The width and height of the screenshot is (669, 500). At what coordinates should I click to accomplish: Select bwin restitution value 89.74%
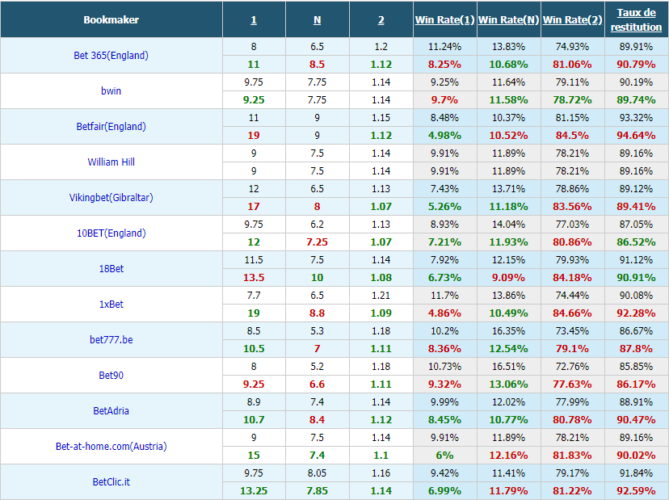[636, 100]
